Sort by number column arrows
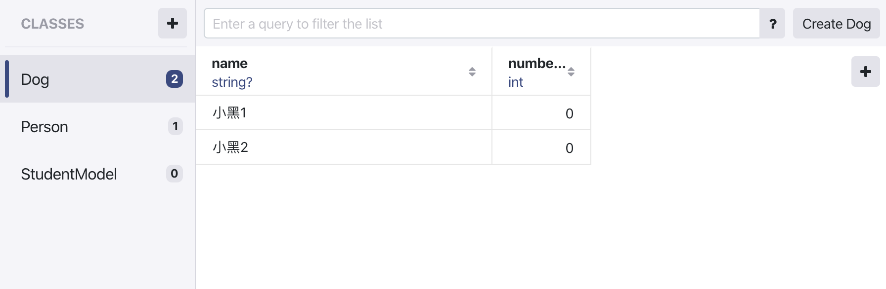This screenshot has height=289, width=886. pyautogui.click(x=571, y=72)
